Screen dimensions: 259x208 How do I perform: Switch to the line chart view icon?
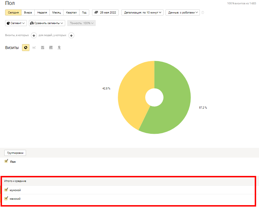[34, 48]
